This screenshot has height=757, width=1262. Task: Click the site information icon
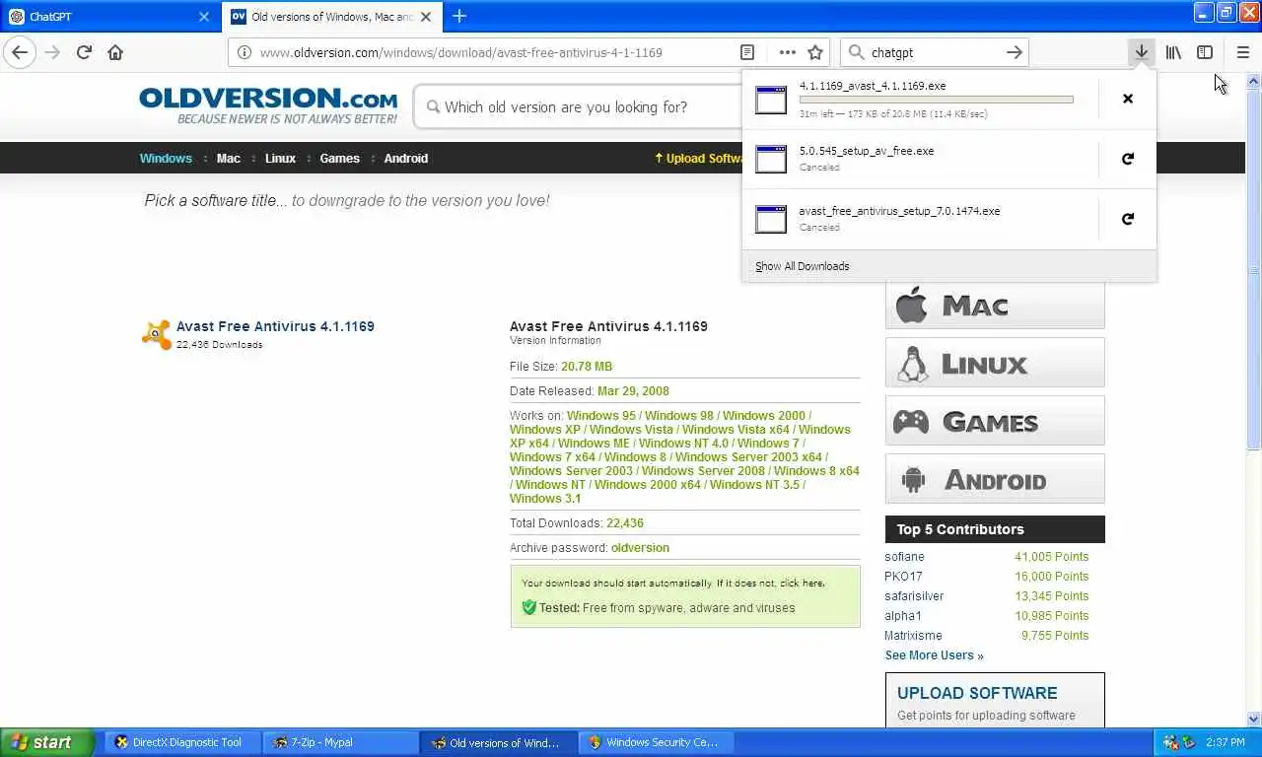click(244, 52)
